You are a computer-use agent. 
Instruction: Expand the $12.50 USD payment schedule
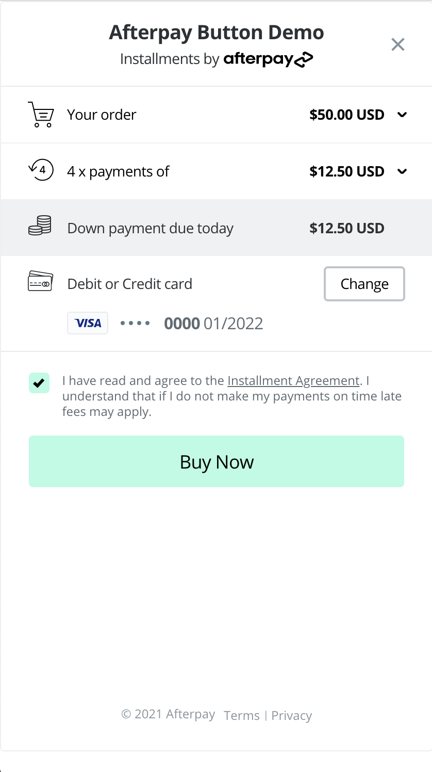403,171
